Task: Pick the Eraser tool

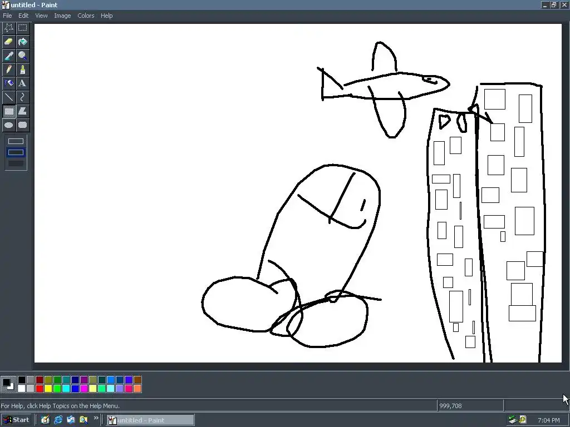Action: tap(9, 41)
